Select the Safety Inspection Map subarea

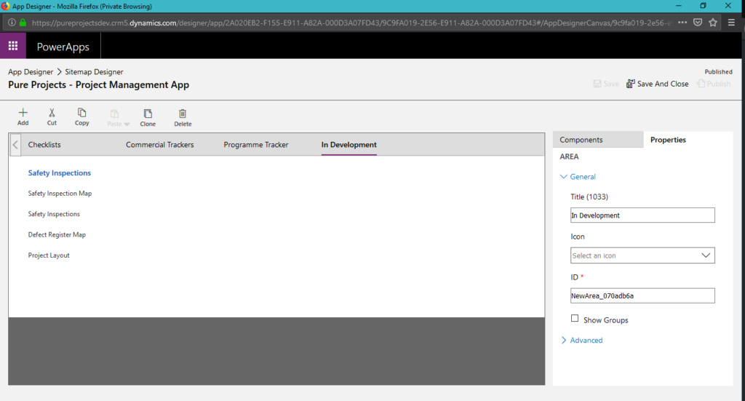(x=60, y=194)
